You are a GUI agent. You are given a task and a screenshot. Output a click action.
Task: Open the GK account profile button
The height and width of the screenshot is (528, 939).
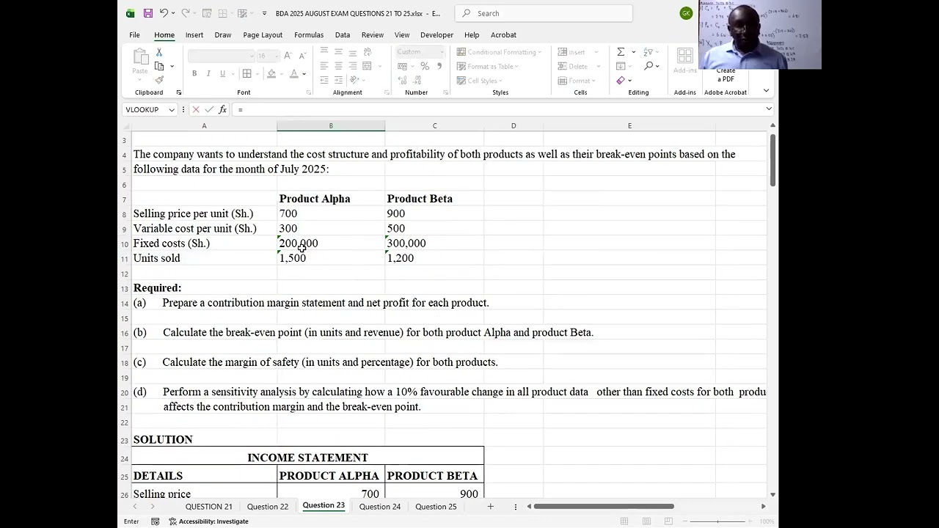coord(686,13)
